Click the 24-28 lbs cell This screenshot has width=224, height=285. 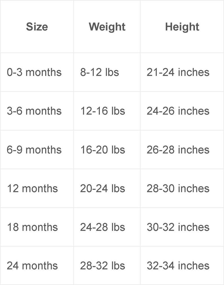pyautogui.click(x=107, y=227)
